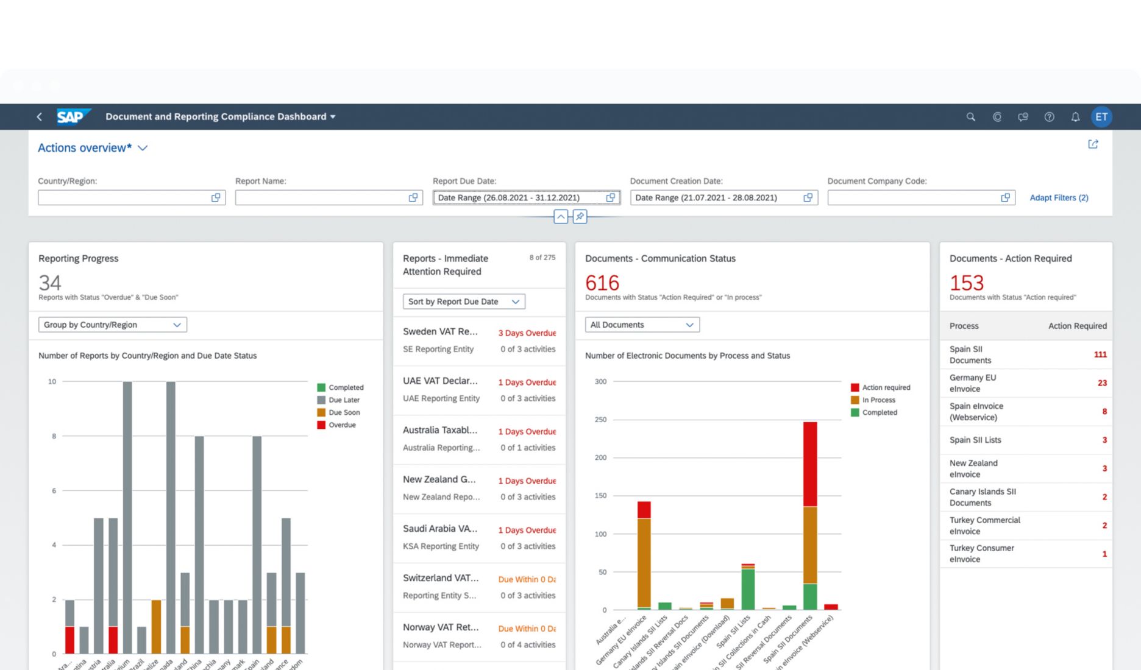The image size is (1141, 670).
Task: Expand the All Documents dropdown
Action: click(689, 325)
